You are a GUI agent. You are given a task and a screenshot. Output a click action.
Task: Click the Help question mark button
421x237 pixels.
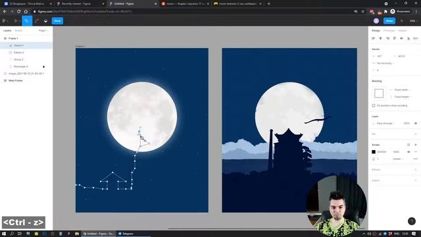click(x=412, y=221)
